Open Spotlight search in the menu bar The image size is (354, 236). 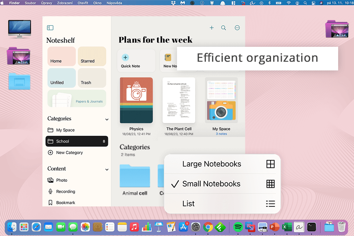[305, 3]
